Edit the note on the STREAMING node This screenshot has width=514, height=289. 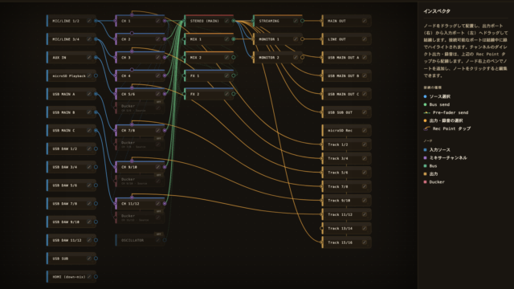(296, 21)
